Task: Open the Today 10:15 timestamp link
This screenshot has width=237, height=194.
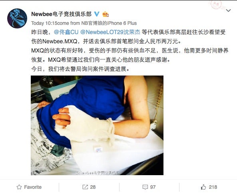Action: point(44,23)
